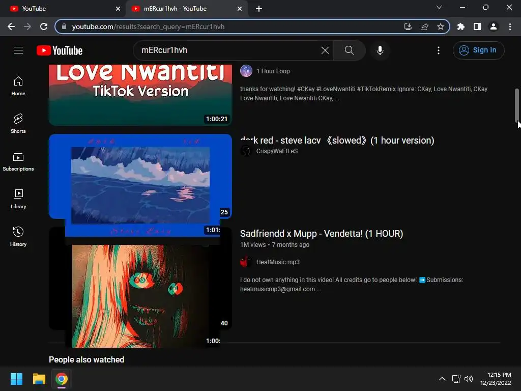The height and width of the screenshot is (391, 521).
Task: Click the page vertical scrollbar thumb
Action: tap(517, 105)
